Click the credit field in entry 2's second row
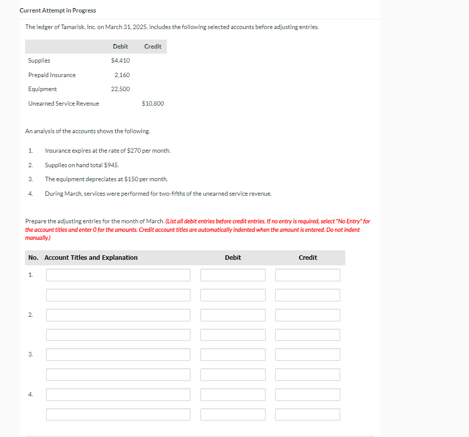Image resolution: width=469 pixels, height=437 pixels. coord(307,334)
